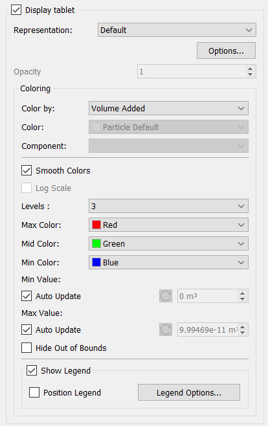The height and width of the screenshot is (426, 268).
Task: Open the Max Color Red dropdown
Action: tap(168, 225)
